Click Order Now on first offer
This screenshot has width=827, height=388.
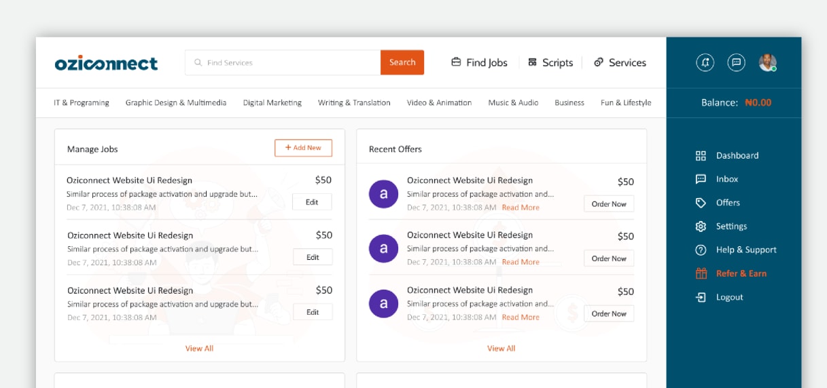click(609, 203)
